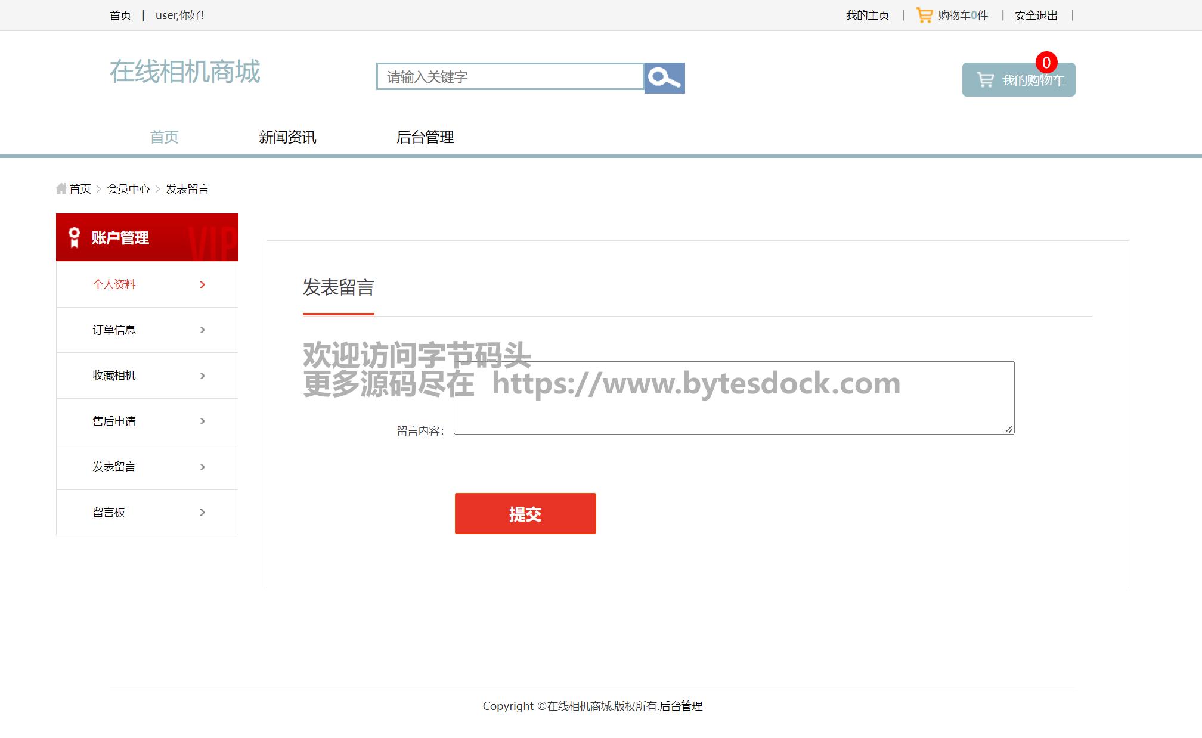Click the home icon in breadcrumb
Screen dimensions: 1202x738
[x=61, y=188]
